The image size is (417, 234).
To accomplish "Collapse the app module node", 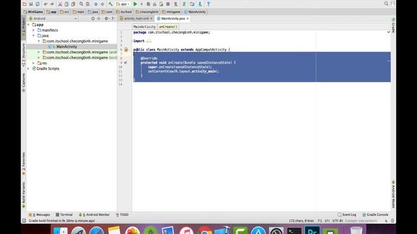I will tap(29, 25).
